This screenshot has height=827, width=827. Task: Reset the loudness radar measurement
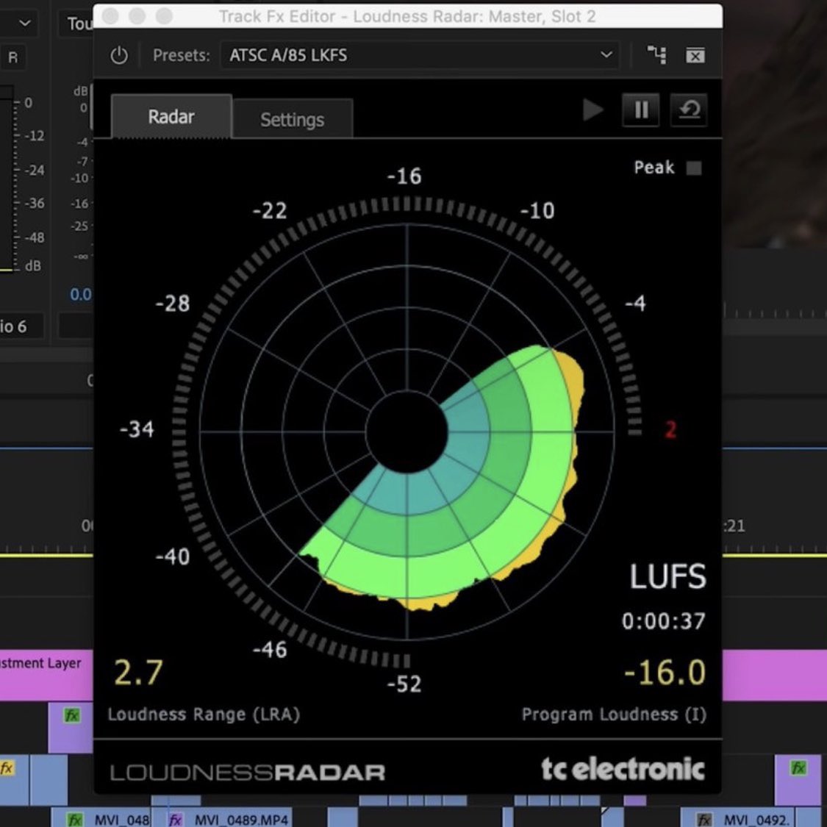tap(689, 110)
